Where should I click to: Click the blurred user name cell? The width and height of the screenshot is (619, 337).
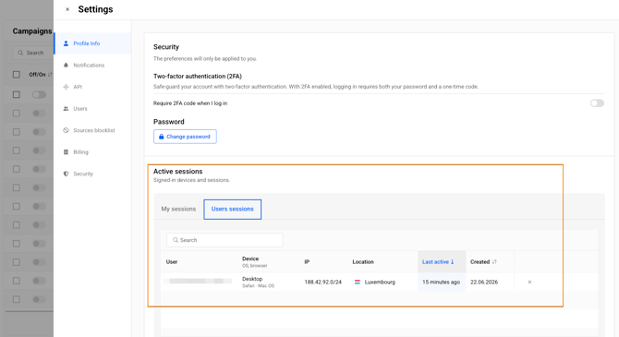tap(198, 281)
